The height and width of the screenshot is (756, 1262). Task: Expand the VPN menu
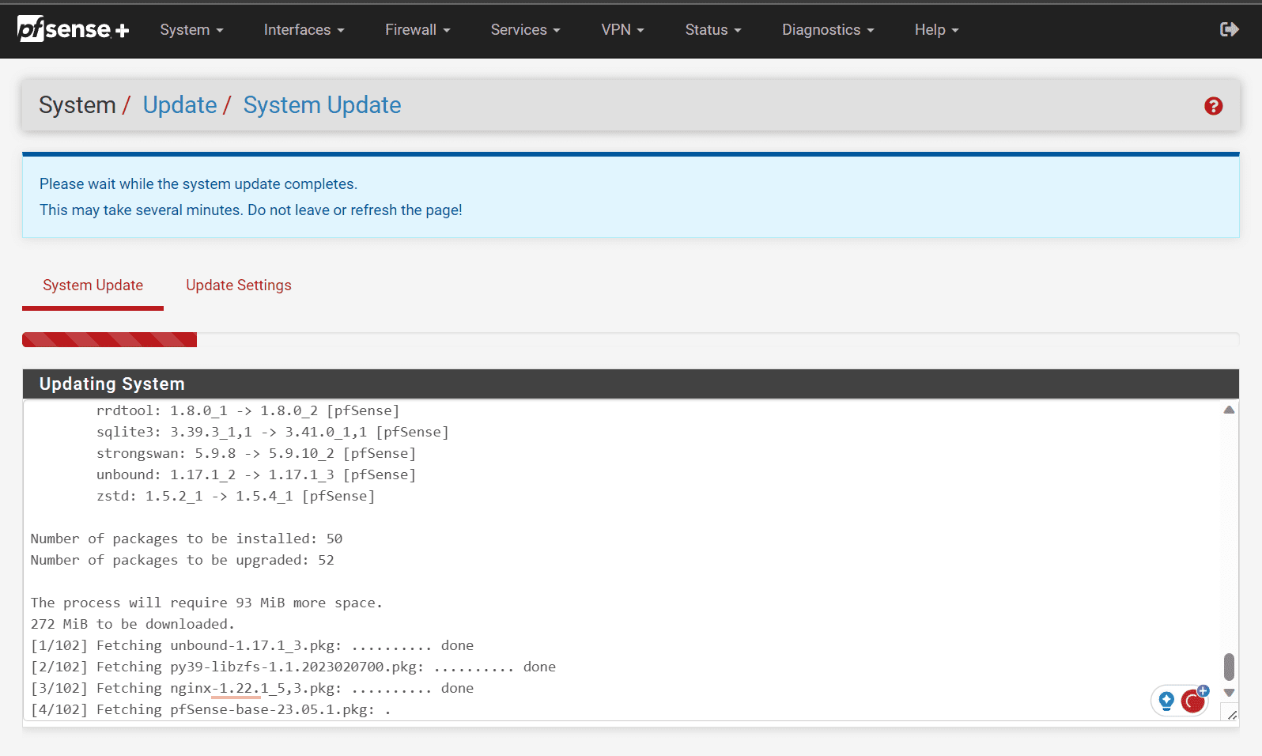tap(622, 30)
